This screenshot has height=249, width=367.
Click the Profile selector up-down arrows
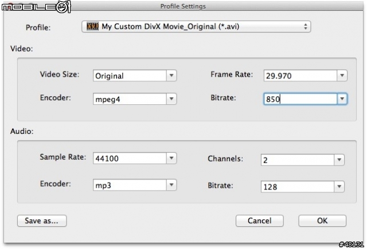click(306, 26)
